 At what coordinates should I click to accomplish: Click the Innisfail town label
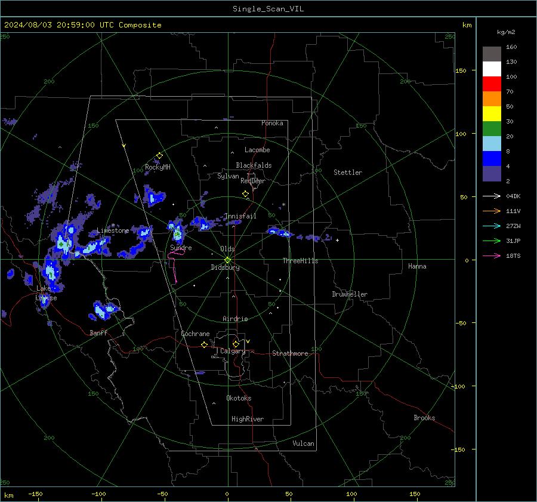(x=240, y=216)
